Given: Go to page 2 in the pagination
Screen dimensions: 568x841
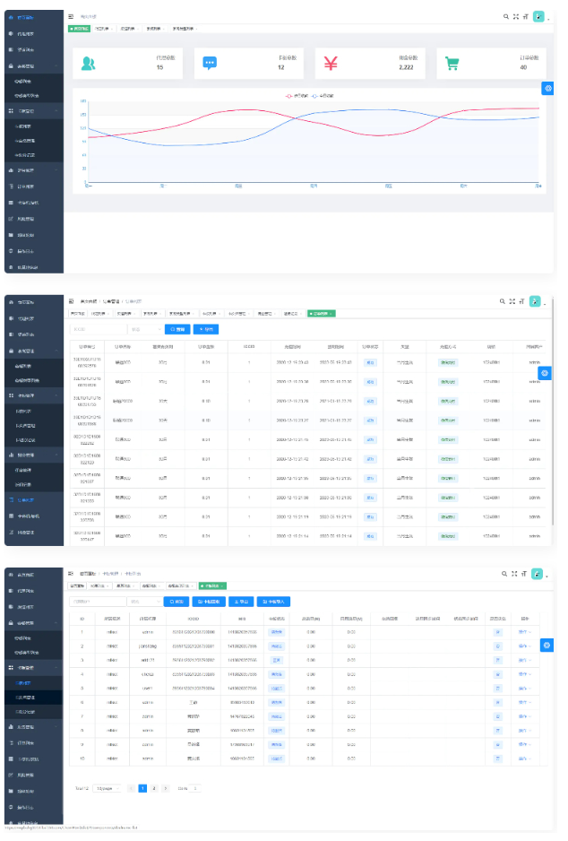Looking at the screenshot, I should [x=153, y=788].
